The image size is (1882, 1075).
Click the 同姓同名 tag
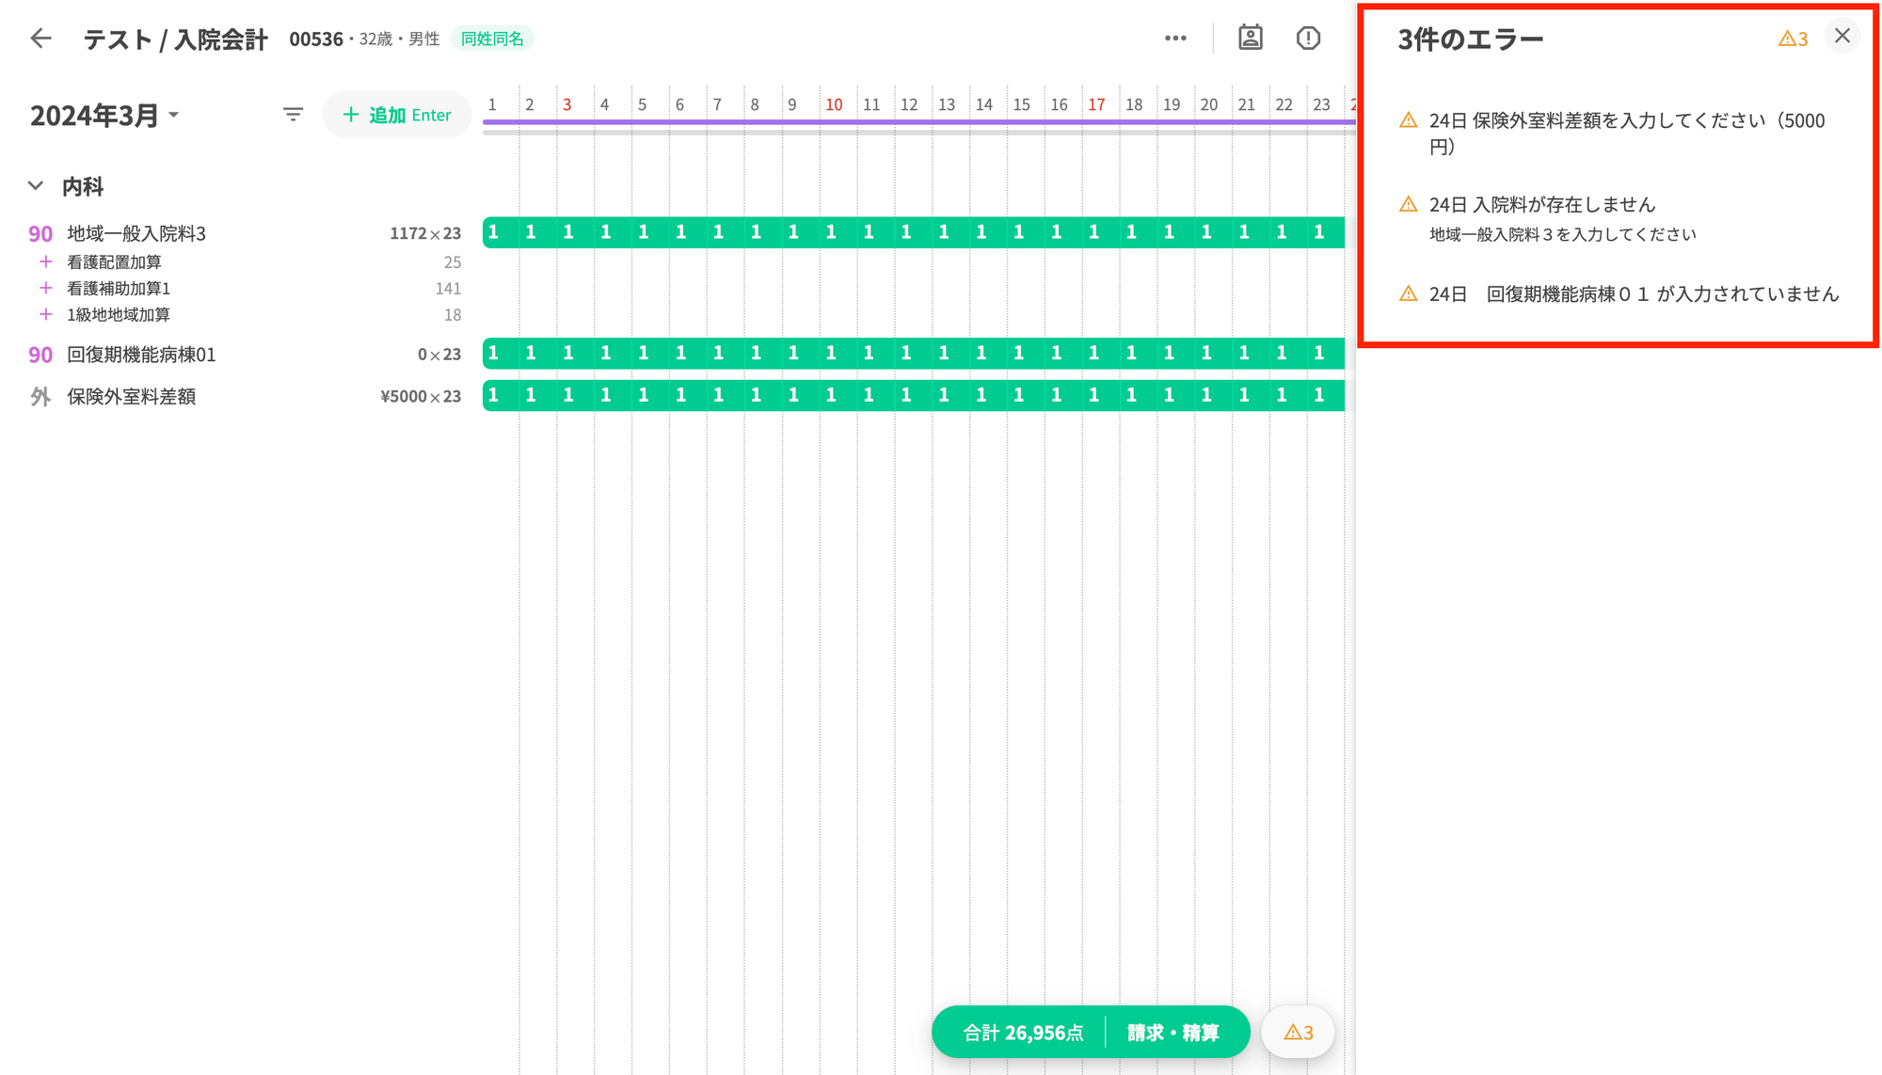tap(492, 39)
